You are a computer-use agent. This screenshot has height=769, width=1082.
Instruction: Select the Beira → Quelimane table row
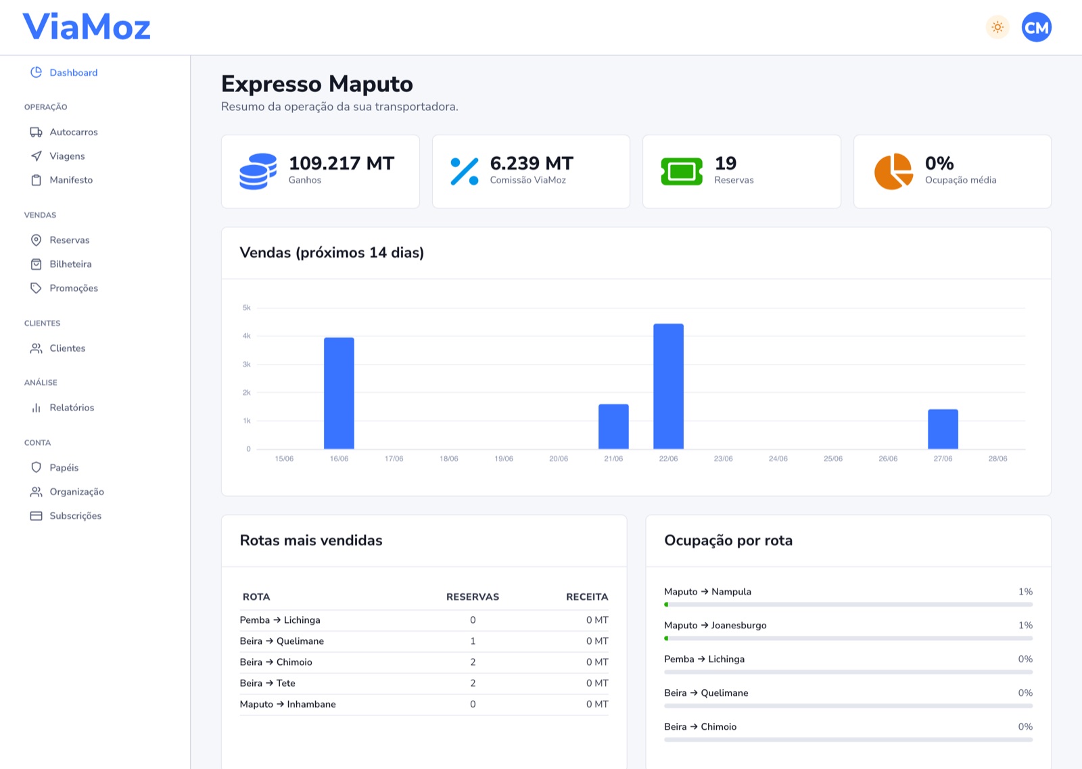pos(424,641)
